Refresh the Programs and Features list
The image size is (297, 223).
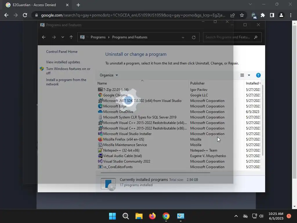pyautogui.click(x=193, y=37)
